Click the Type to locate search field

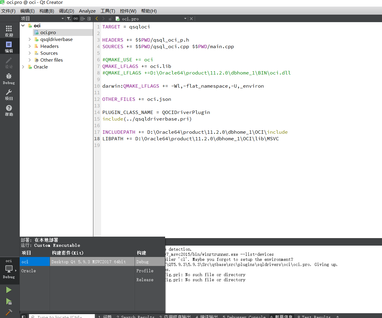click(61, 316)
